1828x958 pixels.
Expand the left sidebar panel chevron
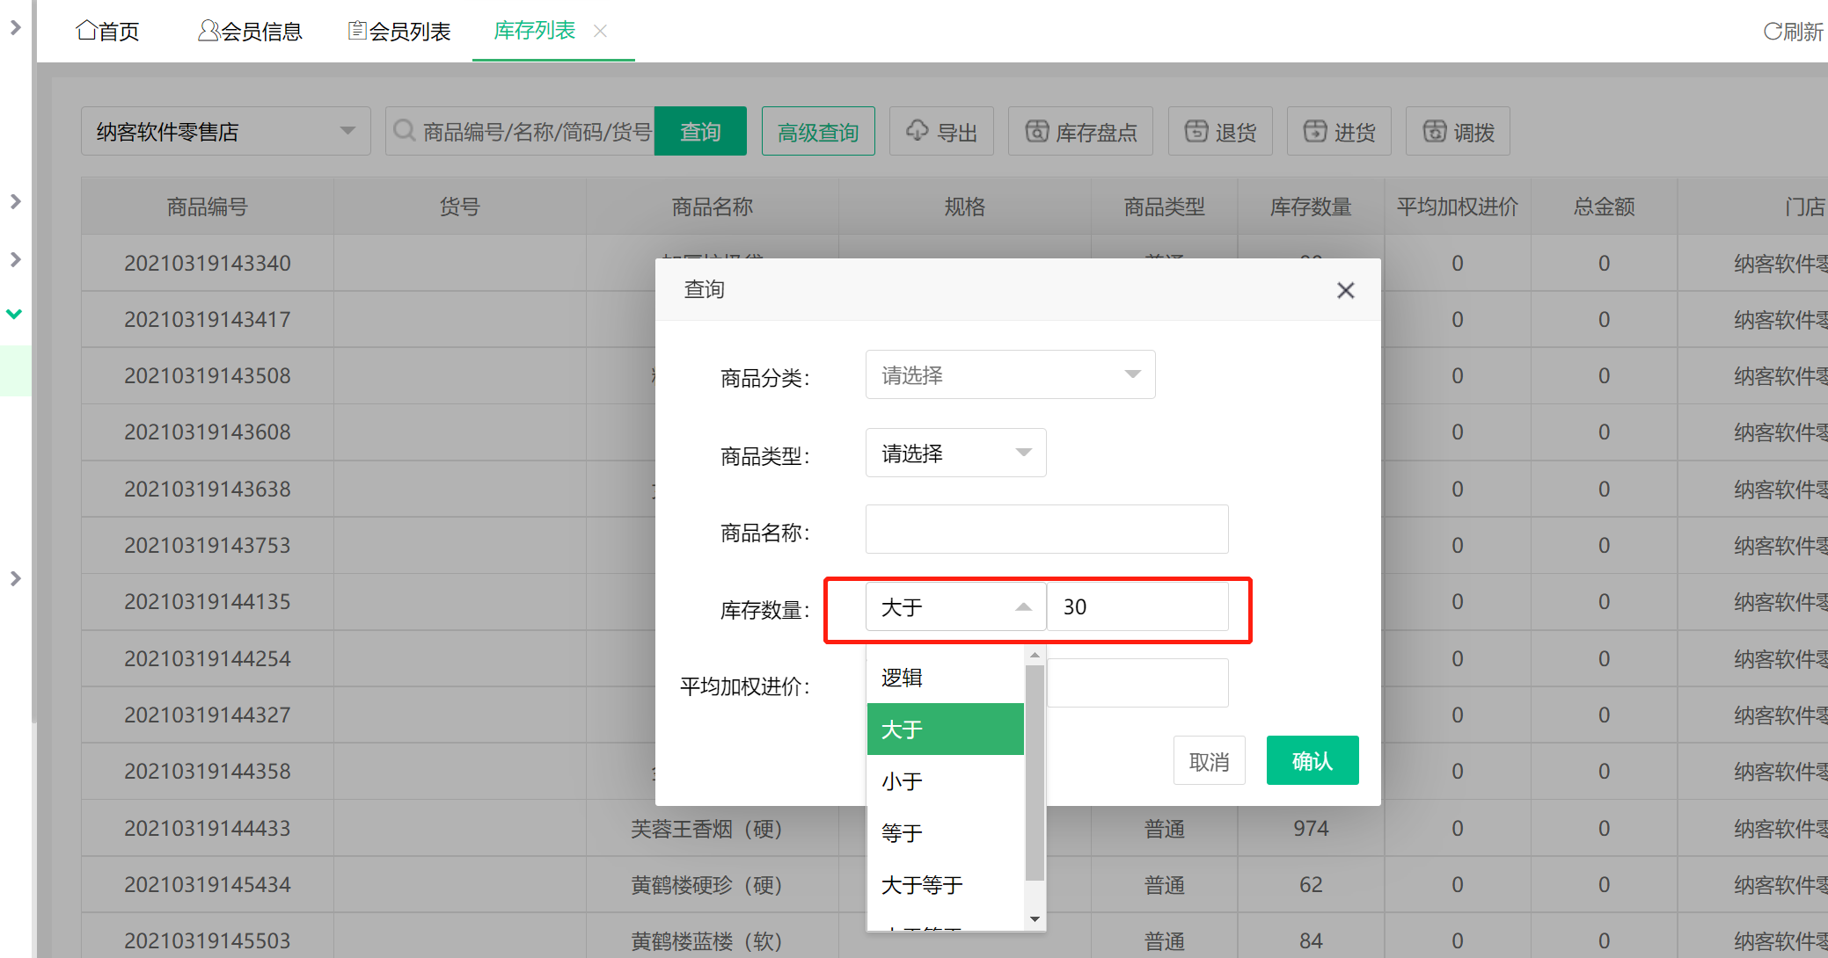pos(15,201)
